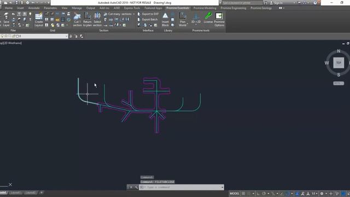350x197 pixels.
Task: Expand the command line history arrow
Action: click(223, 187)
